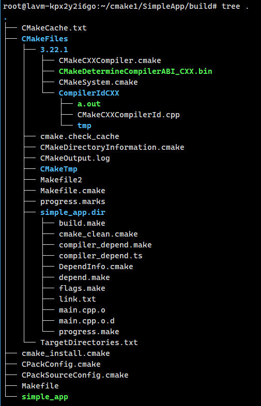Click the cmake.check_cache entry

point(80,136)
